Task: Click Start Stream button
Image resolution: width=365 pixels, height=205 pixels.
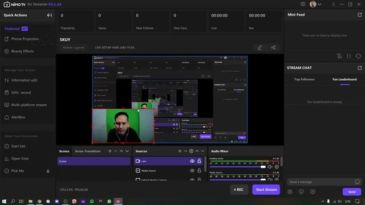Action: [266, 190]
